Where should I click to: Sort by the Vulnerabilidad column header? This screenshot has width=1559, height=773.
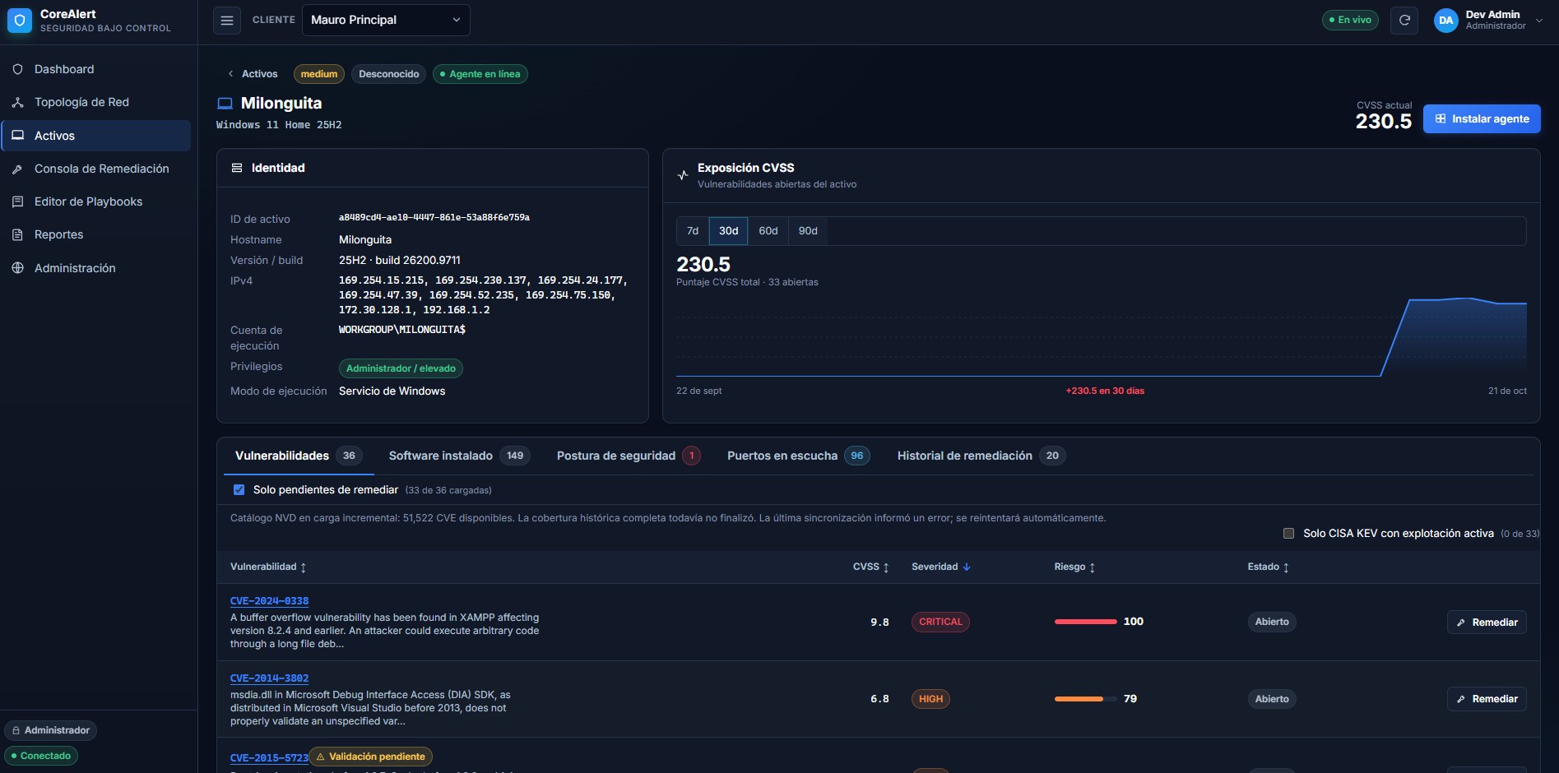(x=268, y=567)
